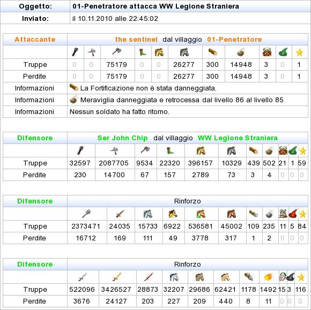Click druidrider icon above 536581

click(201, 214)
